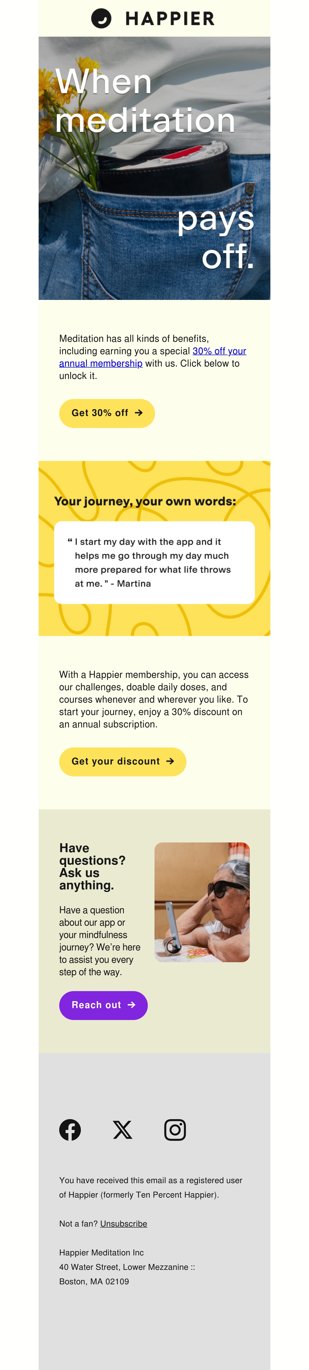Click the HAPPIER brand wordmark

[x=170, y=19]
